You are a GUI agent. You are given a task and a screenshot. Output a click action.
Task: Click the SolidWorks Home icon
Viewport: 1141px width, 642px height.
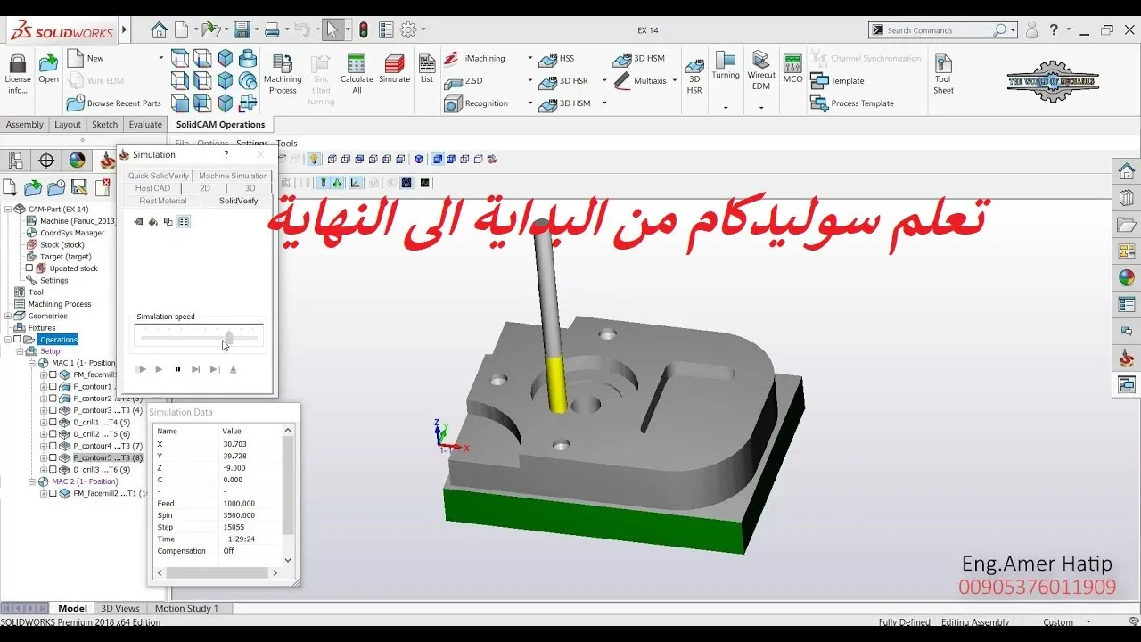pos(159,29)
